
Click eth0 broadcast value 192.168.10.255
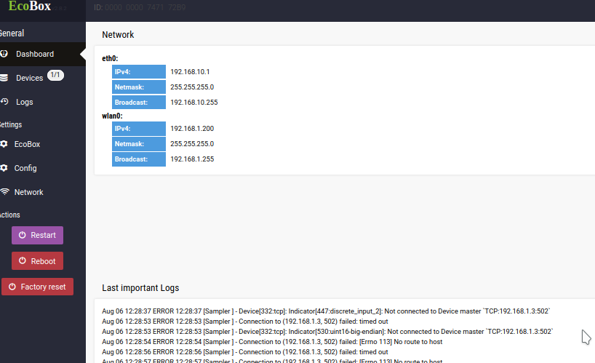[194, 103]
